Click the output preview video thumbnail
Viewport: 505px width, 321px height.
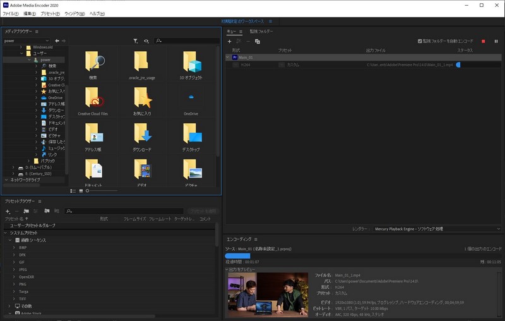click(268, 295)
